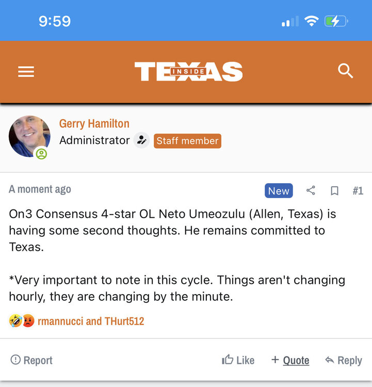Viewport: 372px width, 387px height.
Task: Open the Gerry Hamilton username link
Action: [x=94, y=124]
